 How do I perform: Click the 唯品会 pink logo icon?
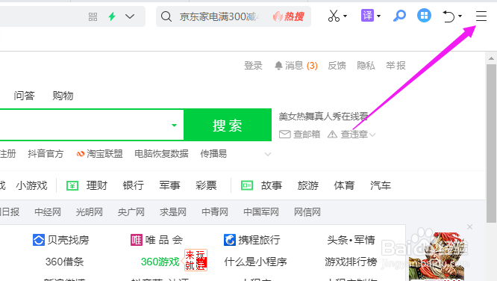coord(137,240)
